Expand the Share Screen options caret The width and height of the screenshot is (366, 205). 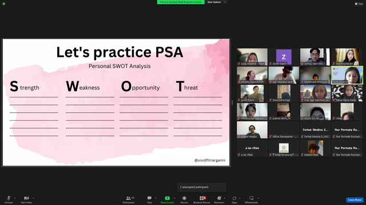click(174, 198)
